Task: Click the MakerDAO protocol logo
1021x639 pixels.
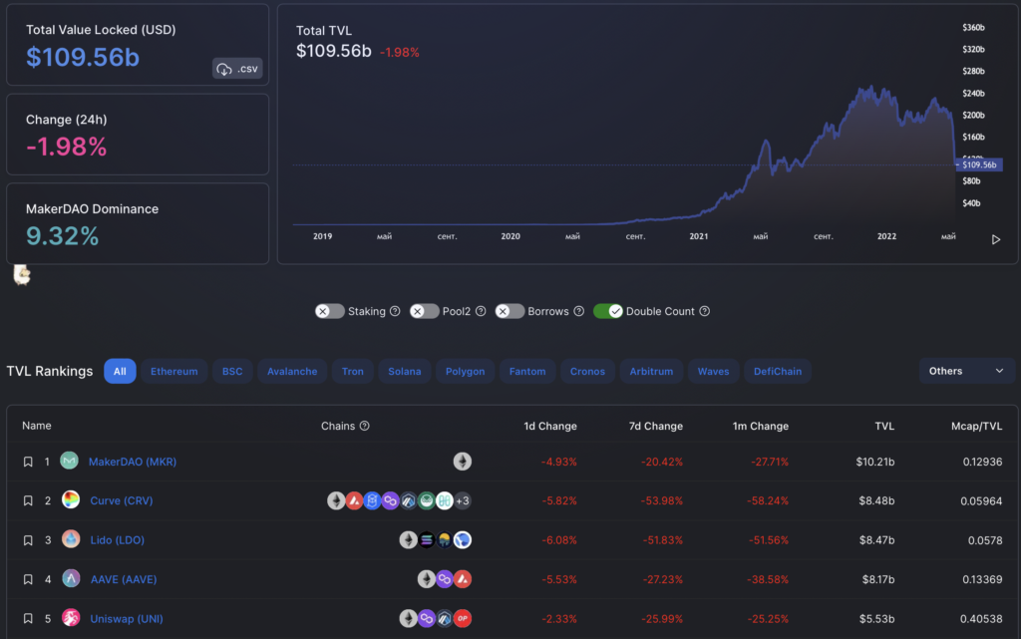Action: (69, 461)
